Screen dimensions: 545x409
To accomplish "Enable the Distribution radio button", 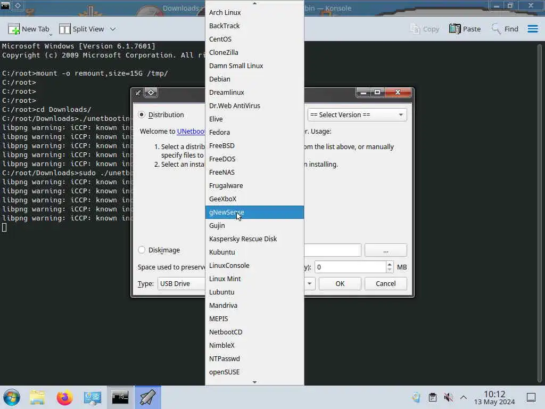I will [x=142, y=114].
